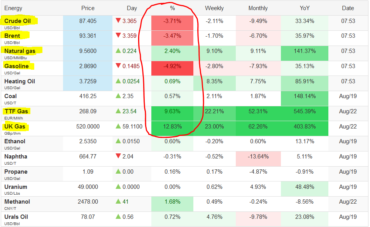Click green up arrow in Heating Oil row
The width and height of the screenshot is (370, 227).
point(118,81)
